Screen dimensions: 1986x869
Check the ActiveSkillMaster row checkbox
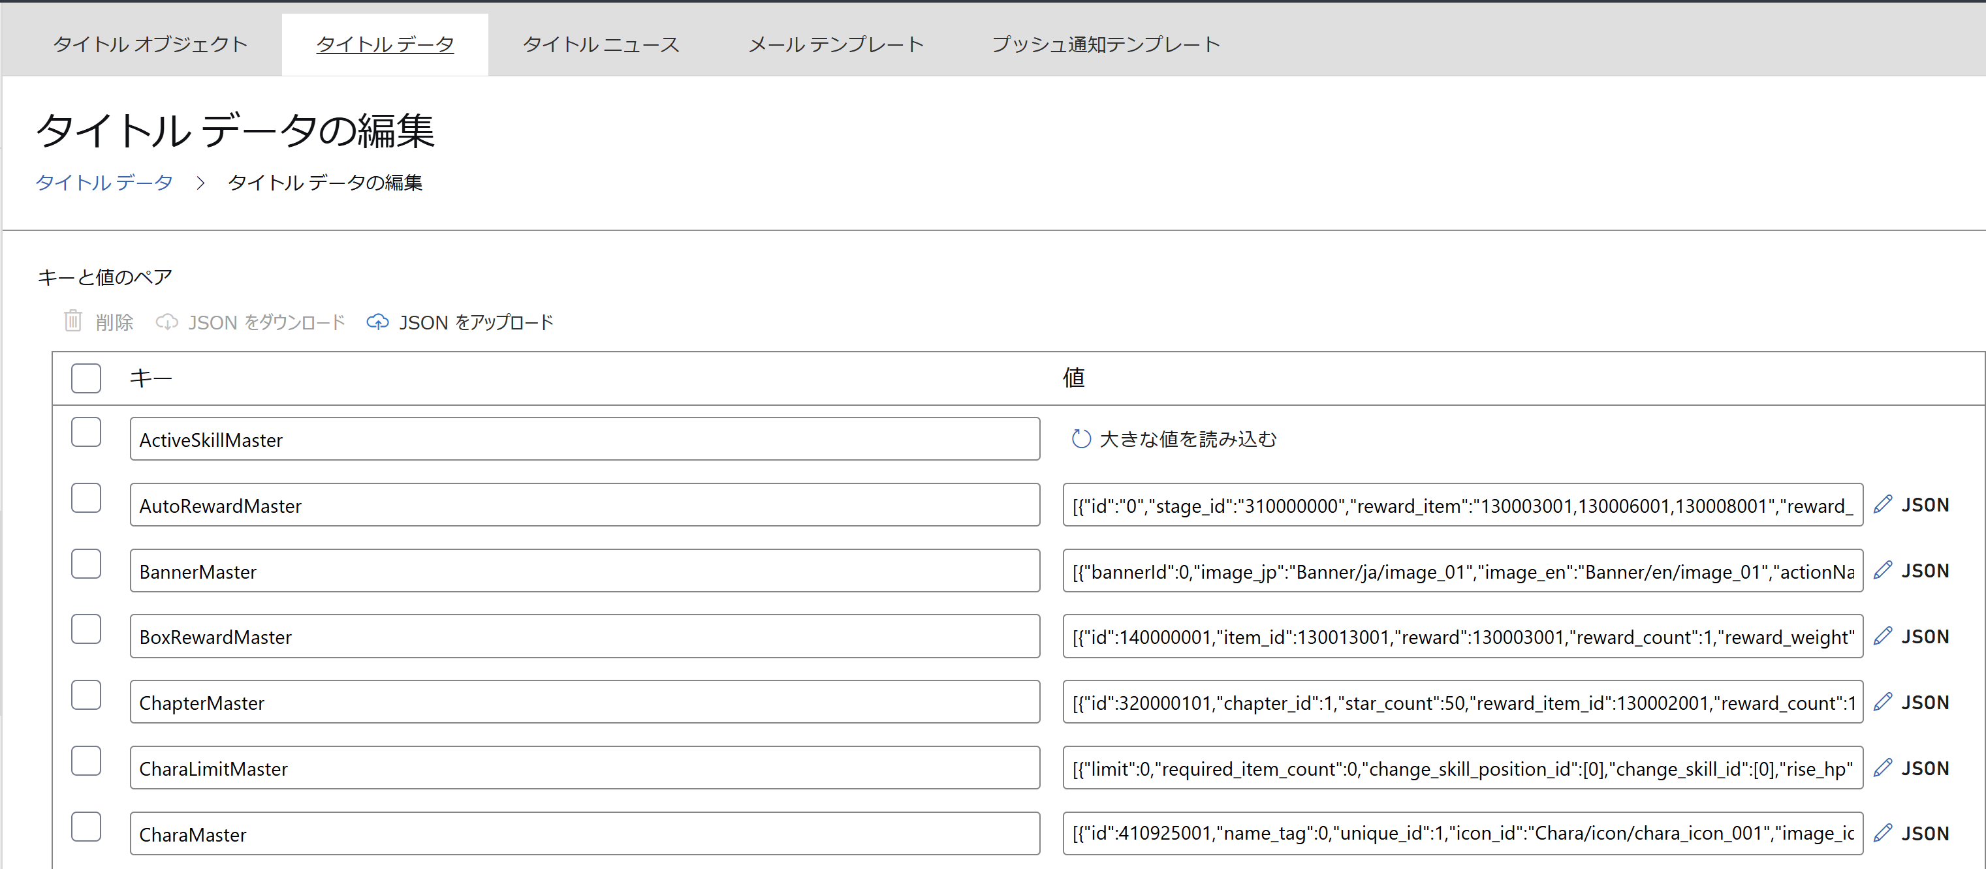pyautogui.click(x=86, y=432)
